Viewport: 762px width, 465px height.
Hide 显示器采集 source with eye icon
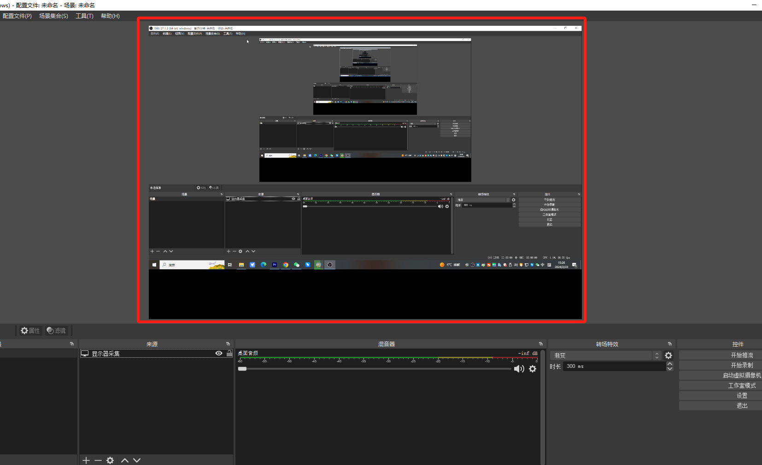pos(219,353)
